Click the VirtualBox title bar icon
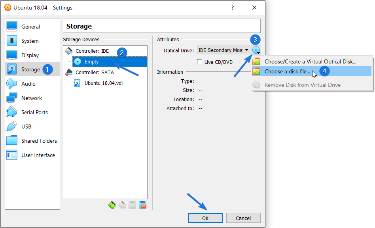 coord(8,8)
